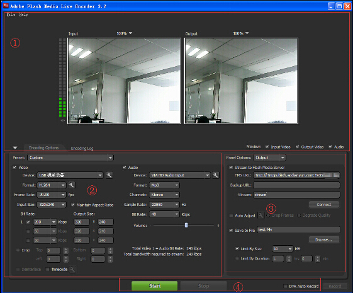The image size is (353, 293).
Task: Open the video Device dropdown
Action: pos(70,175)
